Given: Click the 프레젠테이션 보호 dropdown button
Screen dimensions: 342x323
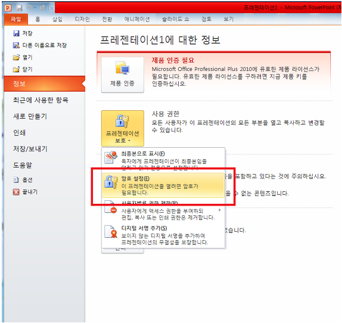Looking at the screenshot, I should [x=123, y=128].
